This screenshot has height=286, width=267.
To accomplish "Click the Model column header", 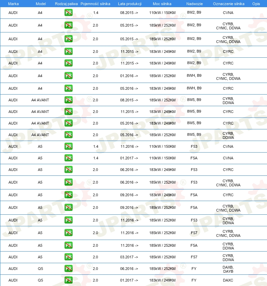I will 41,4.
